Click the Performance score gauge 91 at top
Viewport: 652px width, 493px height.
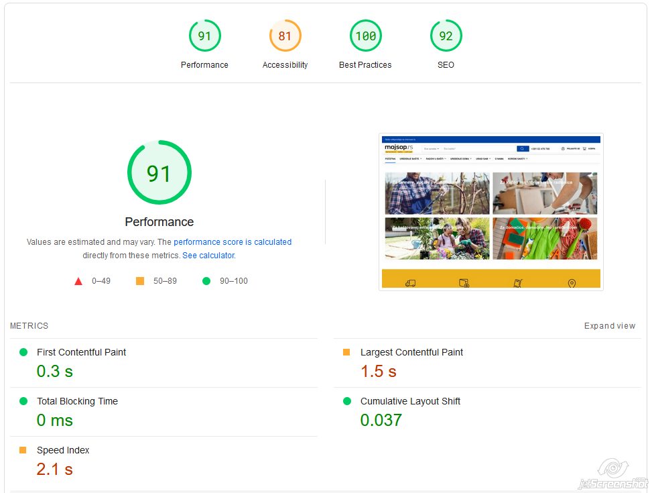(204, 36)
